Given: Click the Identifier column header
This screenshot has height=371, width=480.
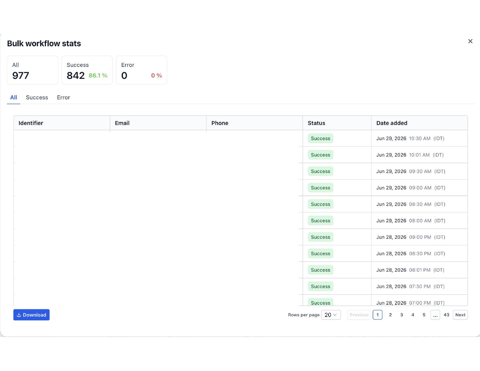Looking at the screenshot, I should click(62, 123).
